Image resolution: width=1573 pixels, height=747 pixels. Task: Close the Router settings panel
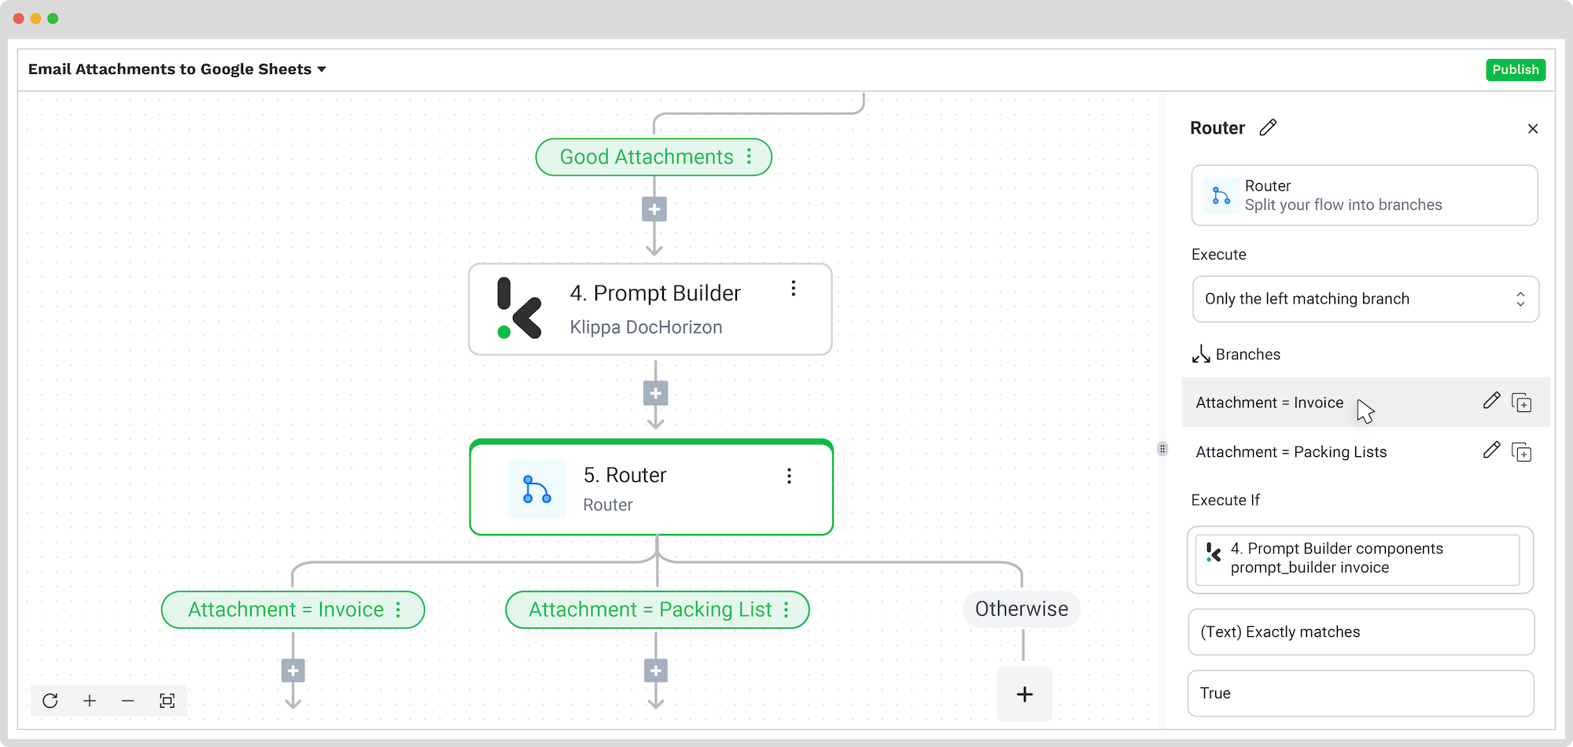tap(1533, 129)
